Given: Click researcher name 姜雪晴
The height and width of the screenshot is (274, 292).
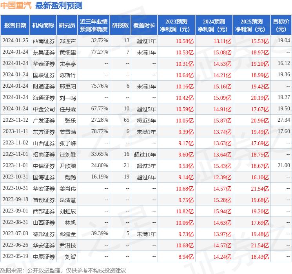Looking at the screenshot, I should click(x=67, y=132).
